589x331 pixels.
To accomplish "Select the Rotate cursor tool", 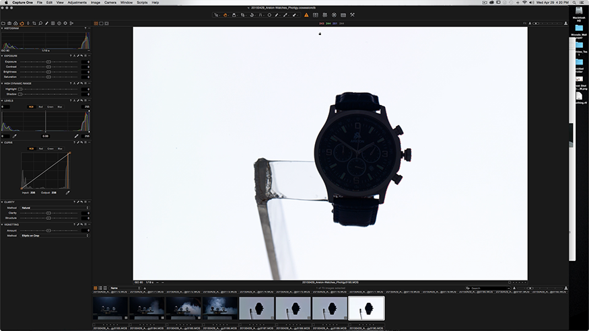I will pyautogui.click(x=252, y=15).
